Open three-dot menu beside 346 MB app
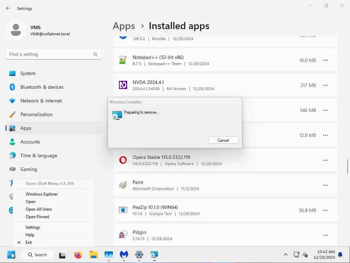This screenshot has width=350, height=263. point(325,110)
